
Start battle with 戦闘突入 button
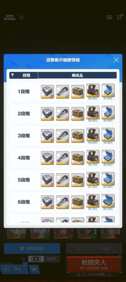click(94, 264)
